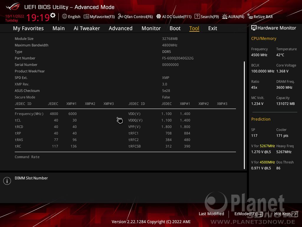Click the CPU/Memory heading
Image resolution: width=302 pixels, height=227 pixels.
(x=264, y=38)
